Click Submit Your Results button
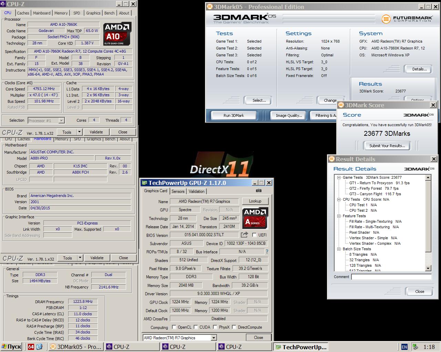 pos(387,146)
